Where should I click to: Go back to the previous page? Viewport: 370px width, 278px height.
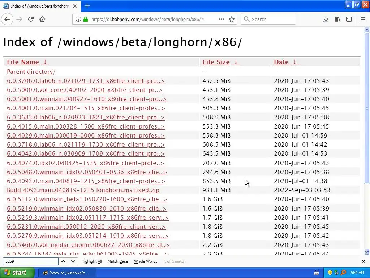coord(7,19)
